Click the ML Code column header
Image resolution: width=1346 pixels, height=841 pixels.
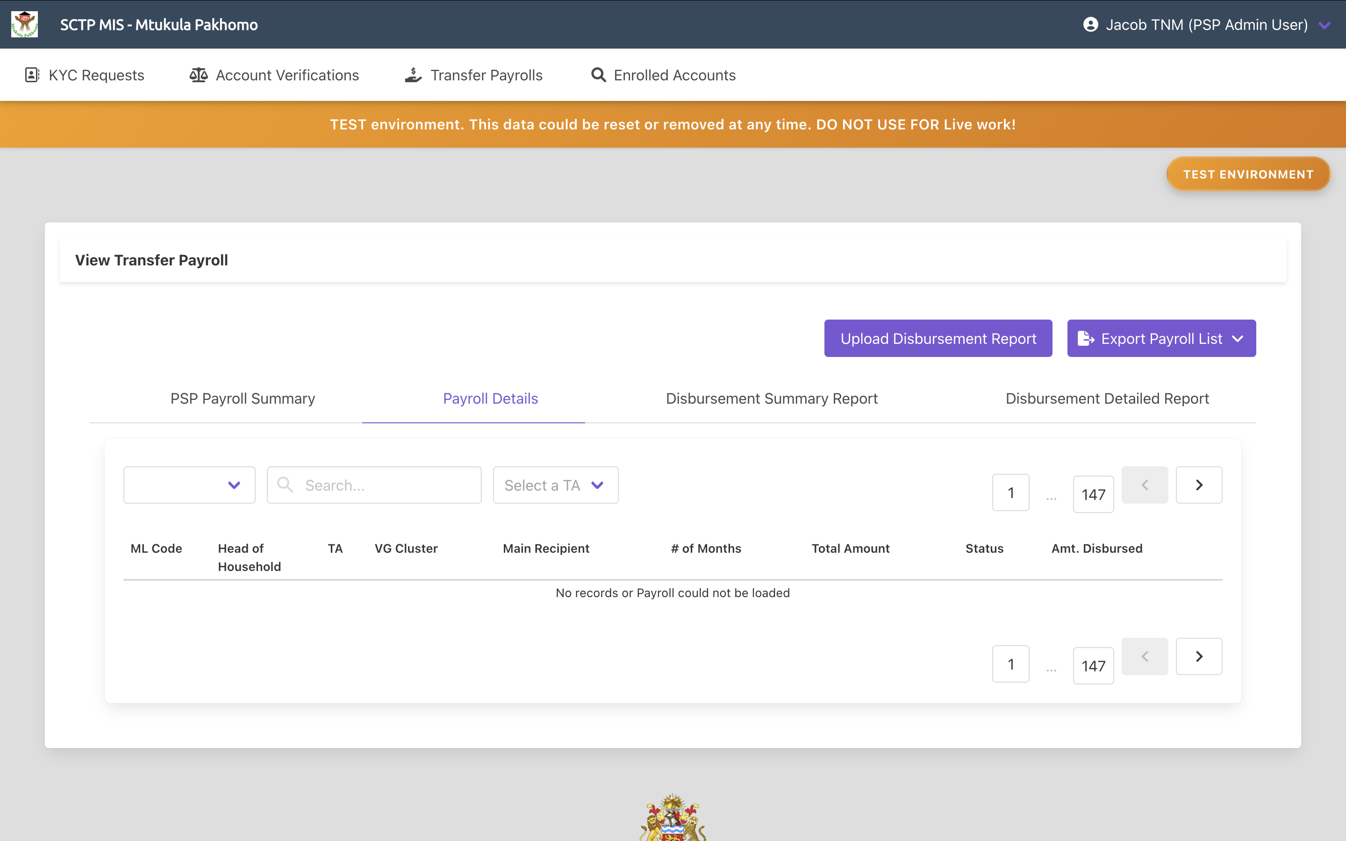(156, 549)
